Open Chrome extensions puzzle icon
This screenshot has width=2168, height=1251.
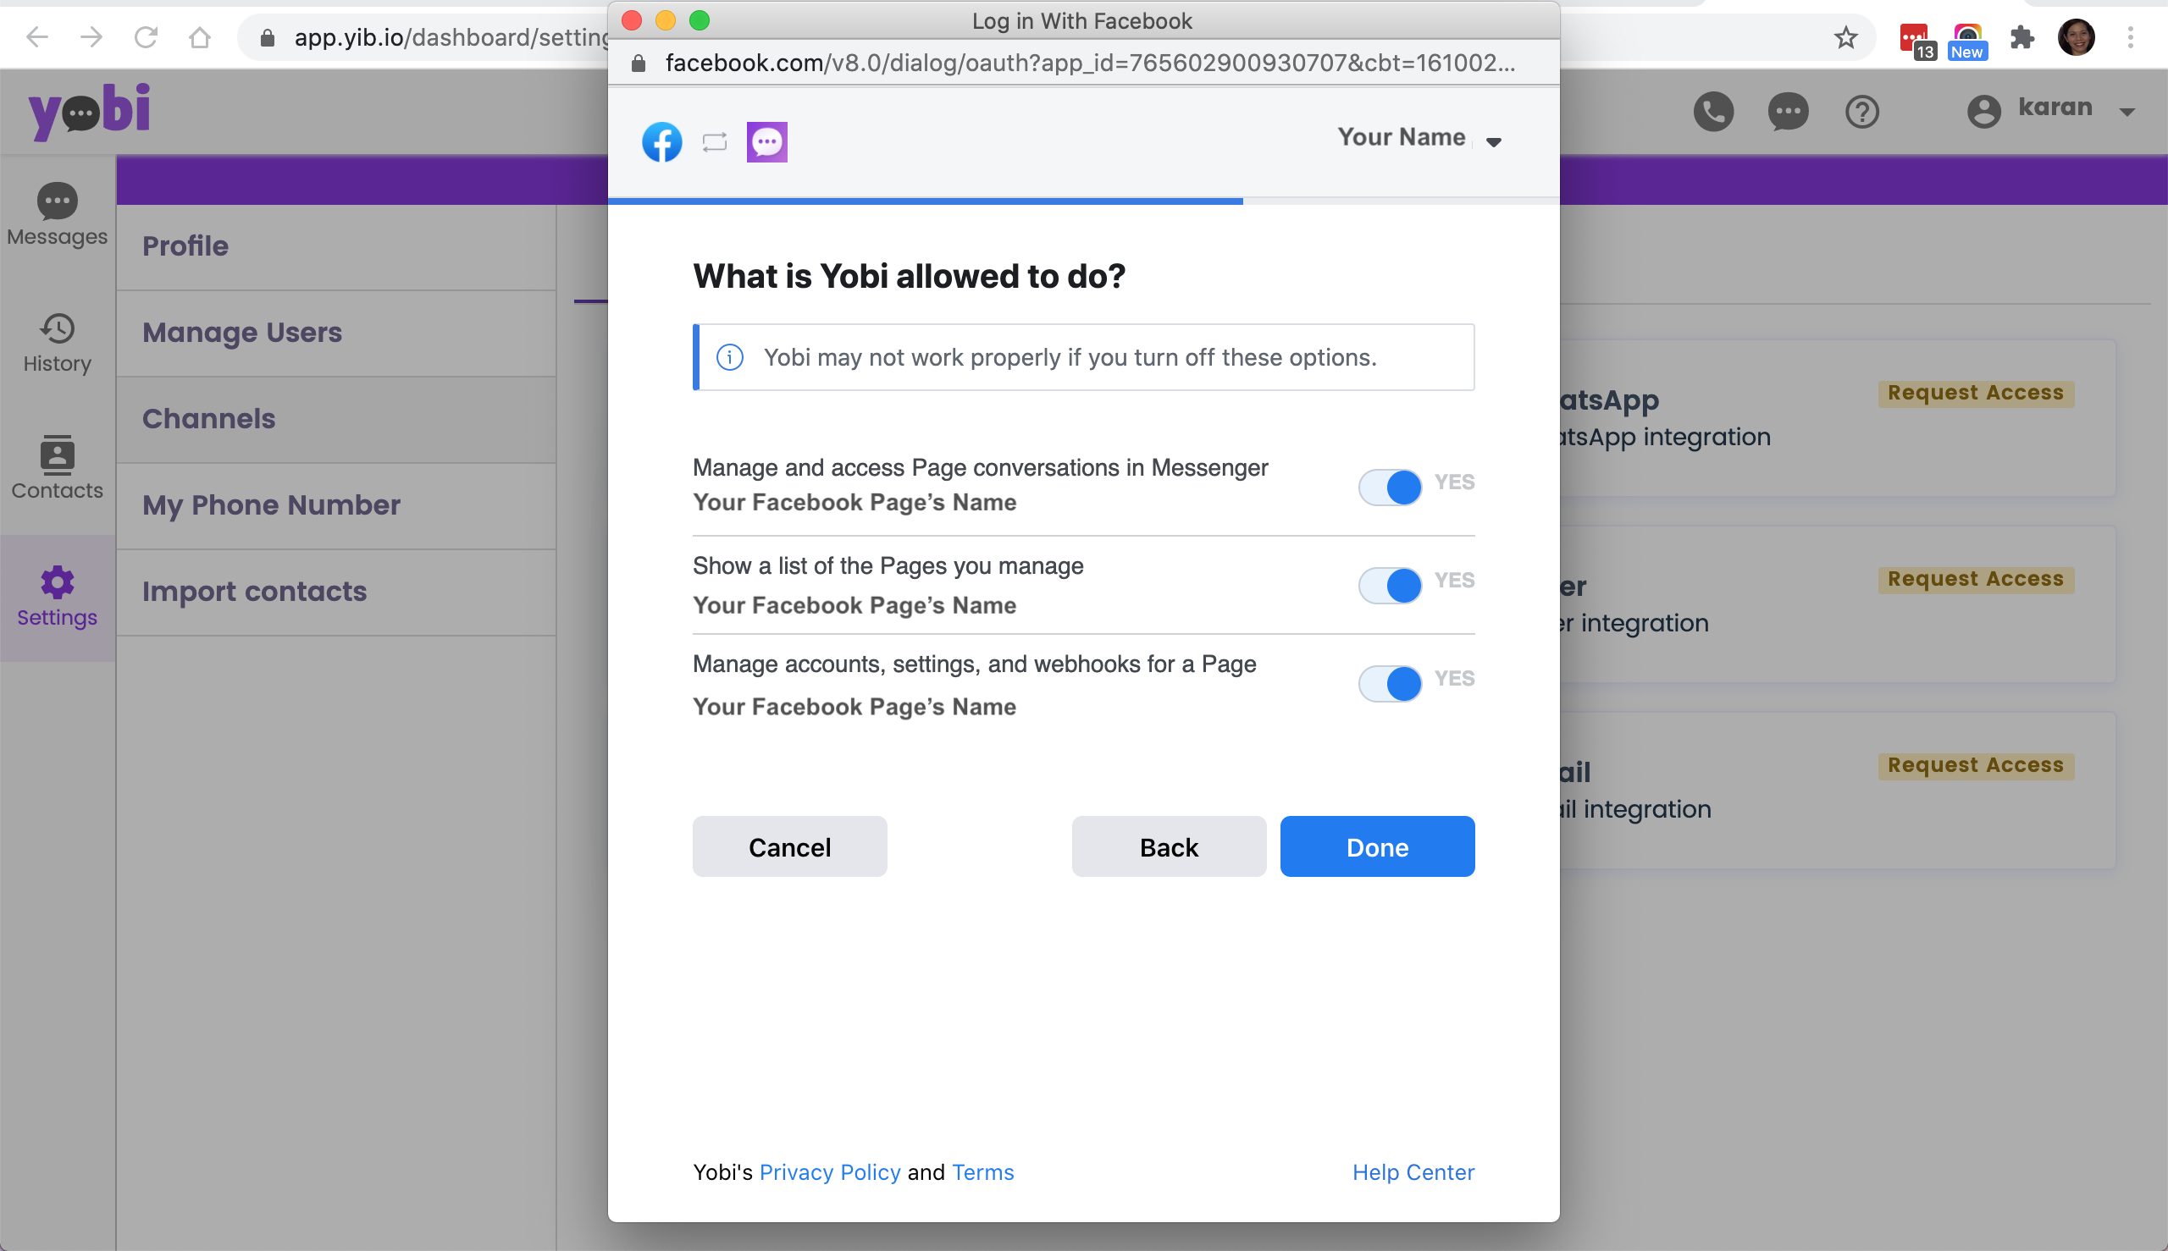click(2021, 38)
